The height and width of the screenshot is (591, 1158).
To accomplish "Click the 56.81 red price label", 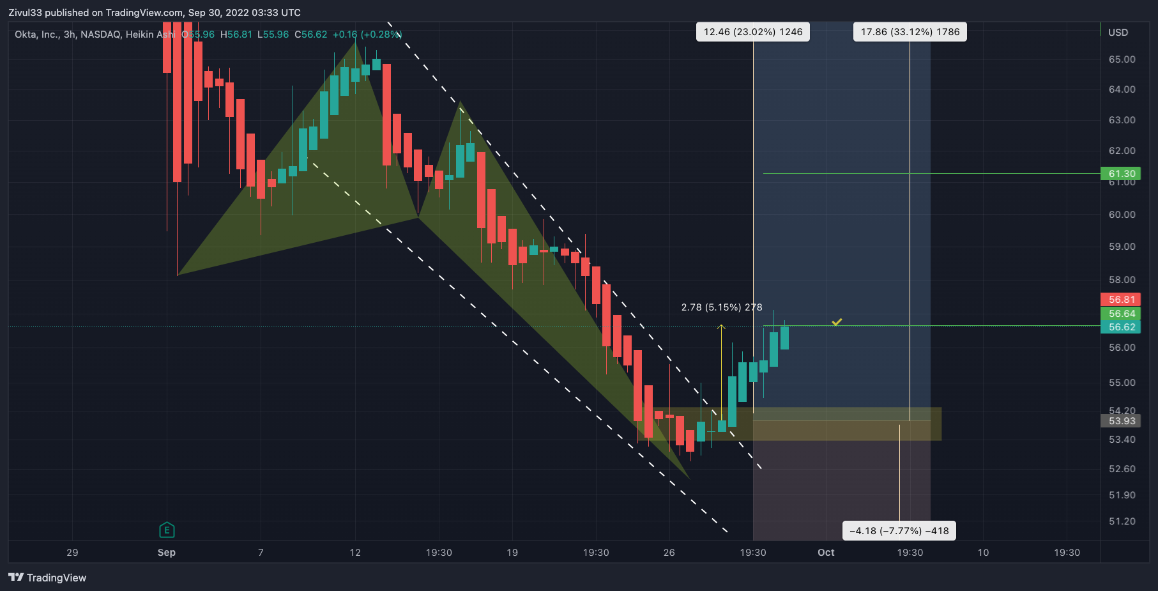I will point(1122,299).
